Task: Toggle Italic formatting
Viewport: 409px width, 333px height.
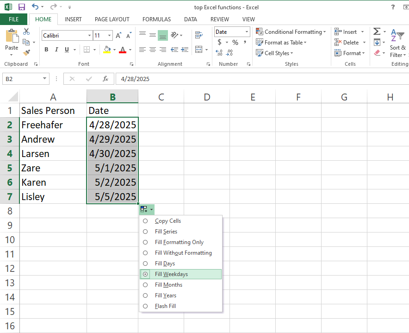Action: point(56,50)
